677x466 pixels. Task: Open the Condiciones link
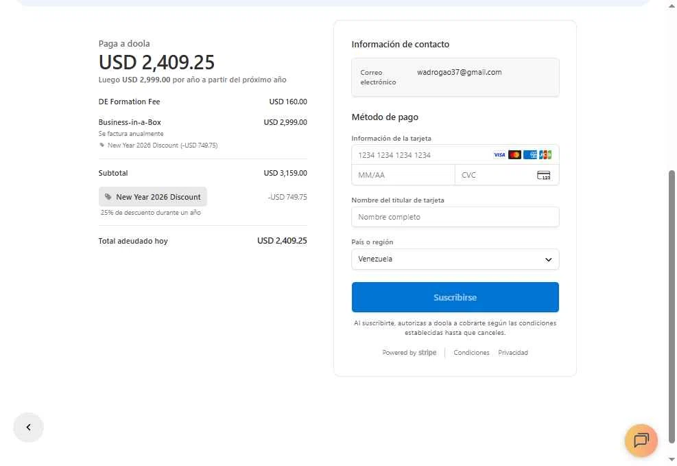(471, 352)
